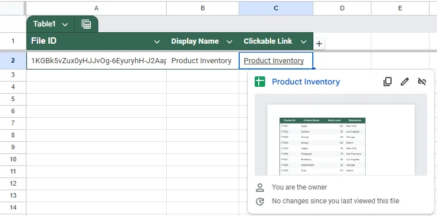The image size is (437, 216).
Task: Open the Product Inventory title link in the card
Action: click(306, 82)
